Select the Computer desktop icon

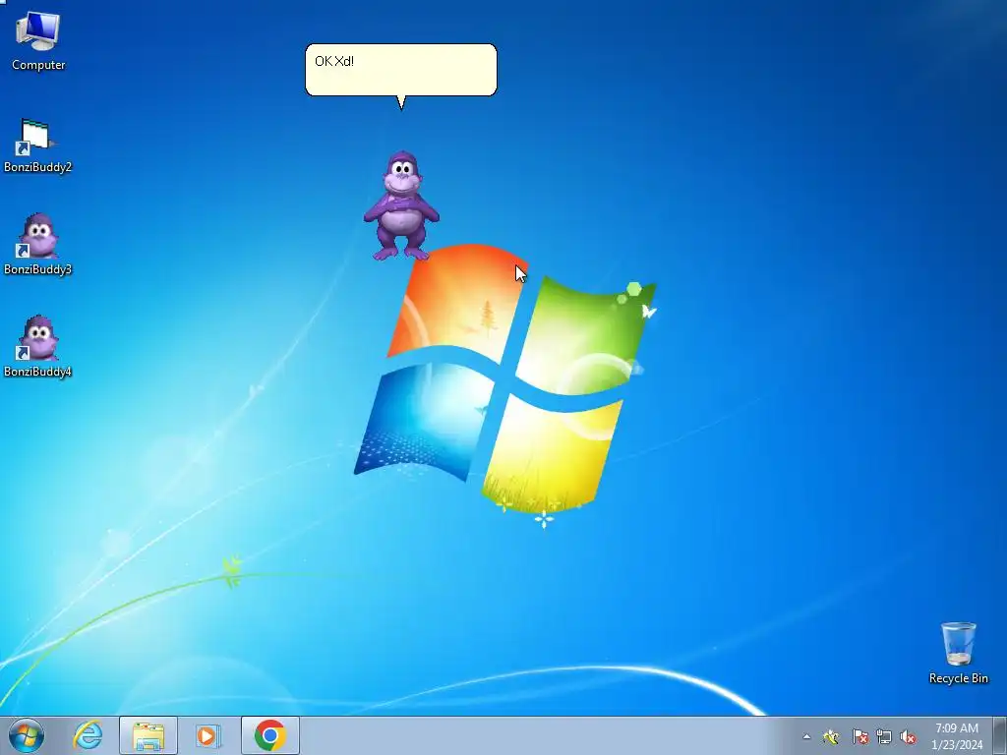click(x=38, y=40)
